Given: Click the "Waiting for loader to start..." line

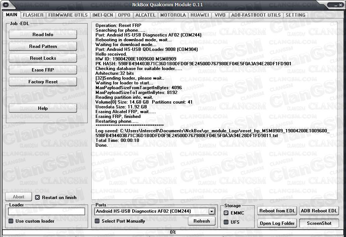Looking at the screenshot, I should pos(124,83).
